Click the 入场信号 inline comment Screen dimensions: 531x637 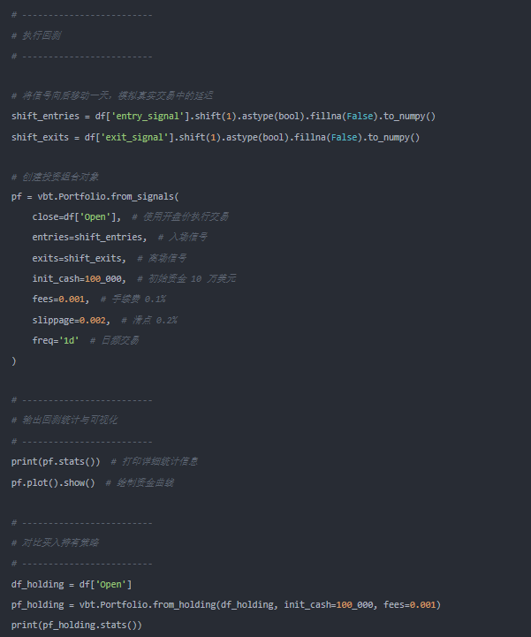(183, 238)
